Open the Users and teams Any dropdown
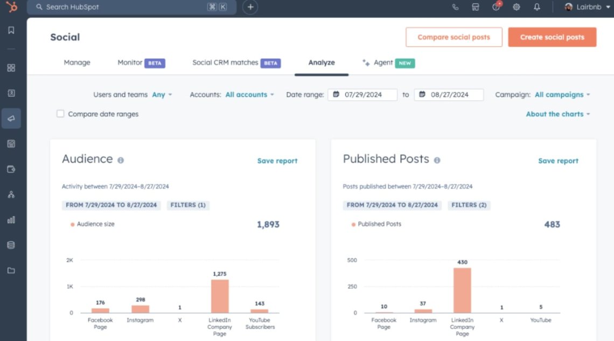 pyautogui.click(x=162, y=94)
